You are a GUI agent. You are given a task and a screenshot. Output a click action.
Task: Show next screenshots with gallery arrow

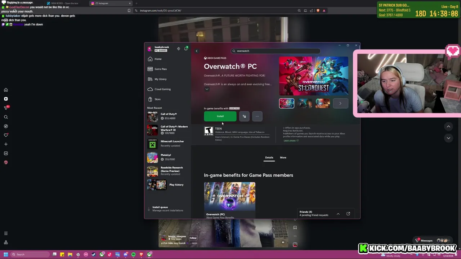(x=340, y=103)
